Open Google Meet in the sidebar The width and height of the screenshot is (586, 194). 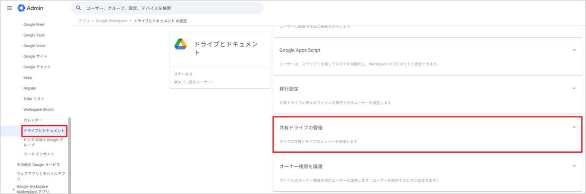[x=34, y=25]
